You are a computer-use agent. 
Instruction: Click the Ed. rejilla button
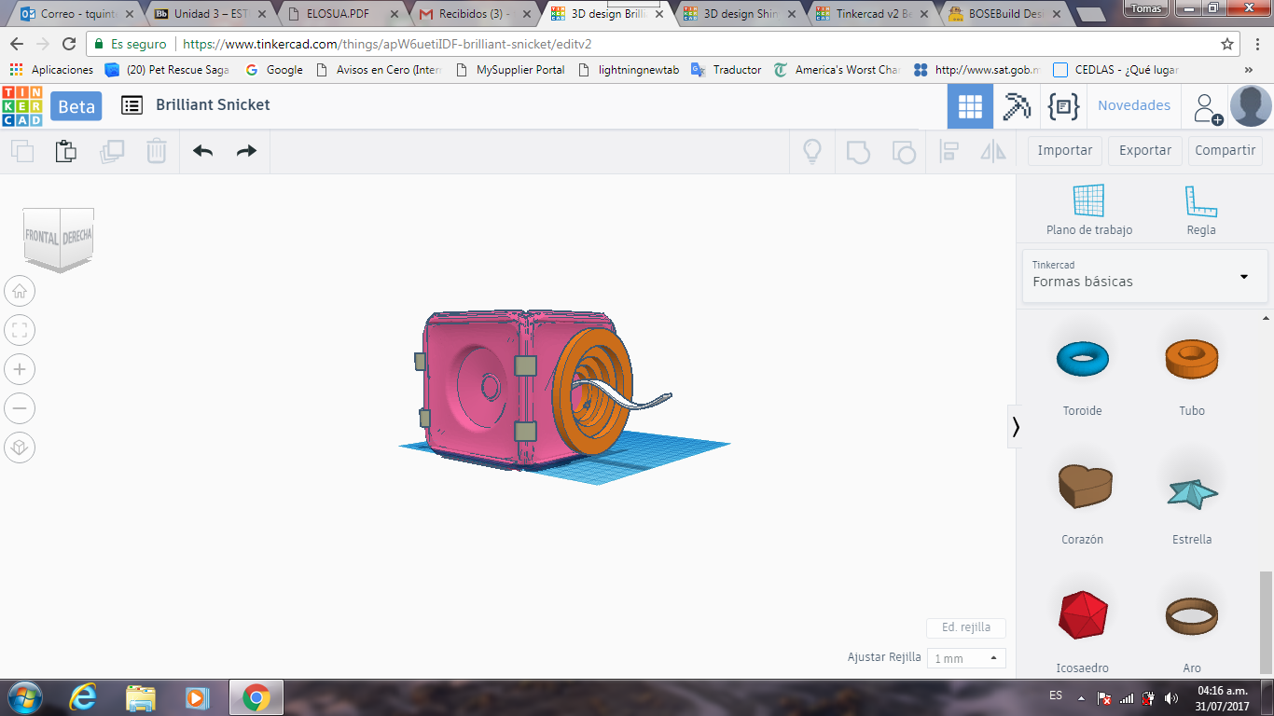click(x=966, y=627)
